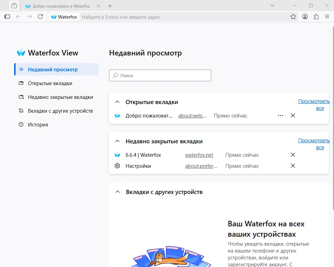The width and height of the screenshot is (334, 267).
Task: Toggle the sidebar panel icon
Action: 7,16
